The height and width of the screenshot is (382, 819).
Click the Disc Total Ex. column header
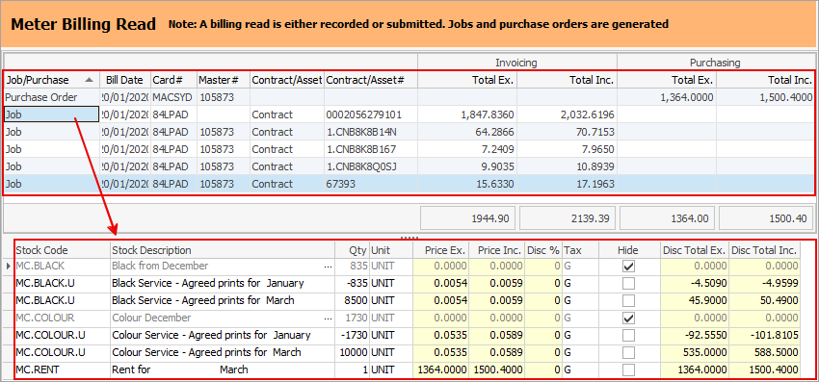(x=695, y=250)
